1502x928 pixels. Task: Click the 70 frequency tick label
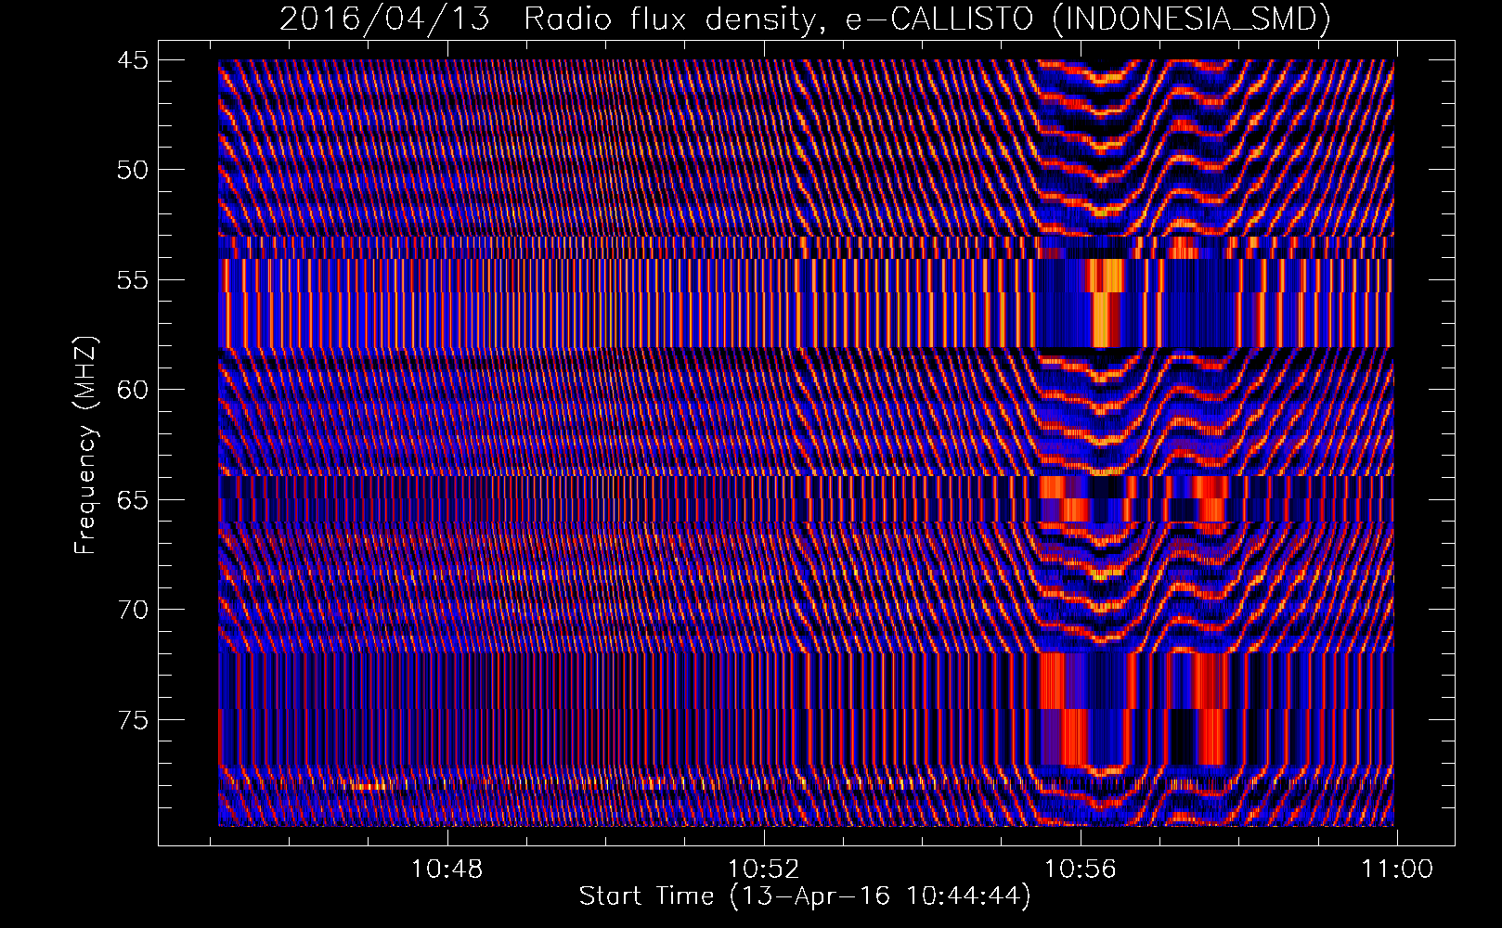pos(133,610)
